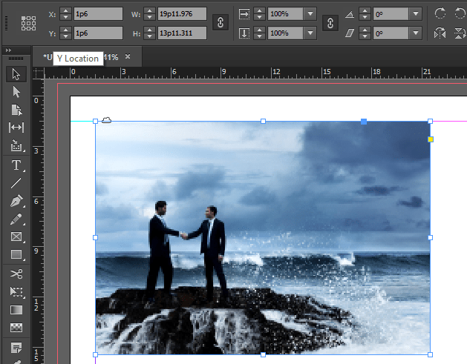
Task: Click the Scale X percentage icon
Action: pyautogui.click(x=244, y=13)
